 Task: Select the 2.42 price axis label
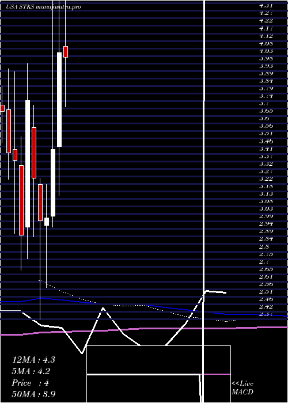click(266, 307)
